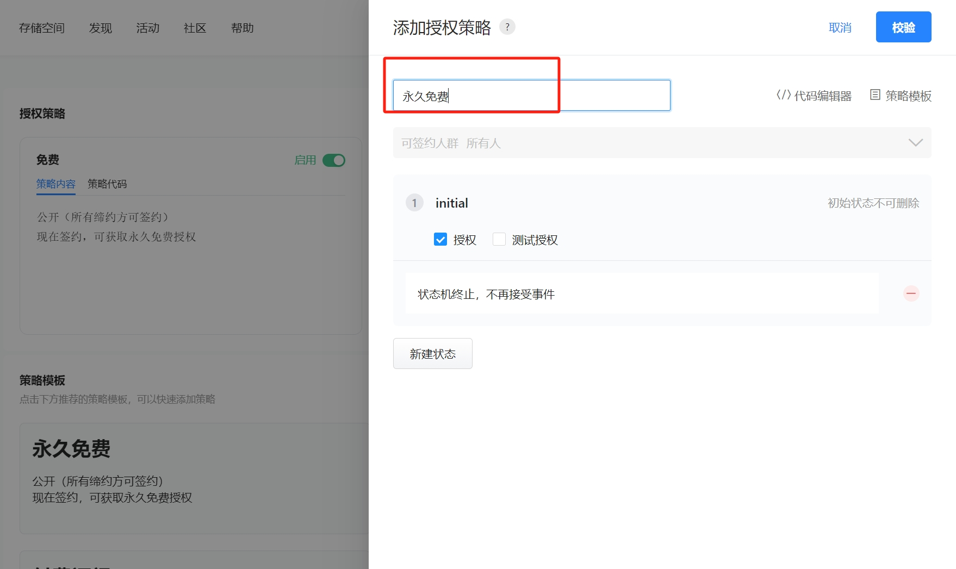Screen dimensions: 956x569
Task: Click the 策略模板 document icon
Action: 875,95
